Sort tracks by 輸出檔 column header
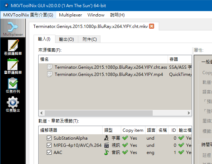This screenshot has width=212, height=164. point(184,130)
